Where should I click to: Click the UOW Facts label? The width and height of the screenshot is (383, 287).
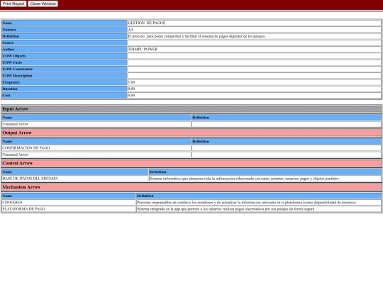pos(12,62)
